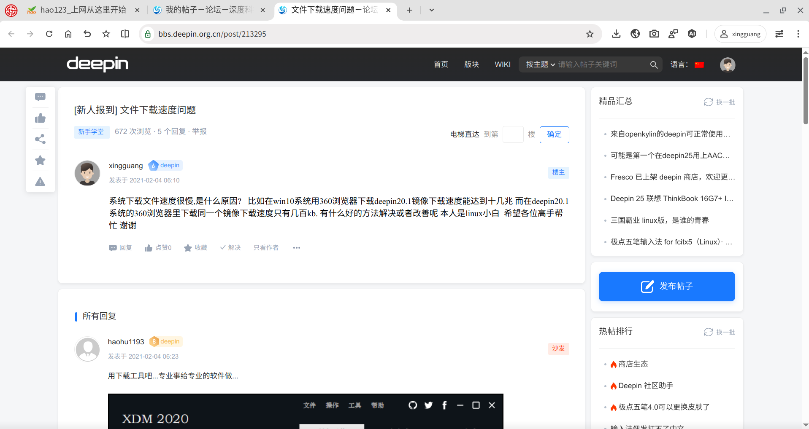This screenshot has height=429, width=809.
Task: Switch to hao123 browser tab
Action: pos(83,10)
